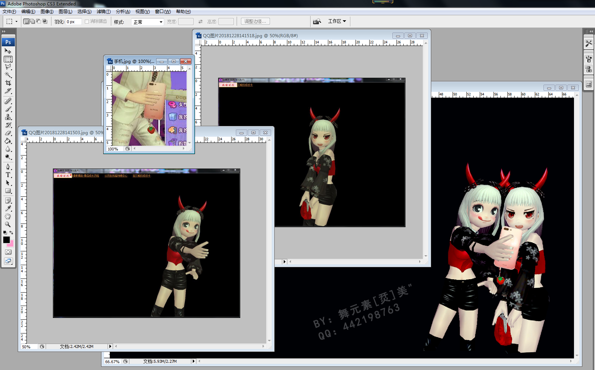Viewport: 595px width, 370px height.
Task: Select the Blur tool
Action: coord(8,149)
